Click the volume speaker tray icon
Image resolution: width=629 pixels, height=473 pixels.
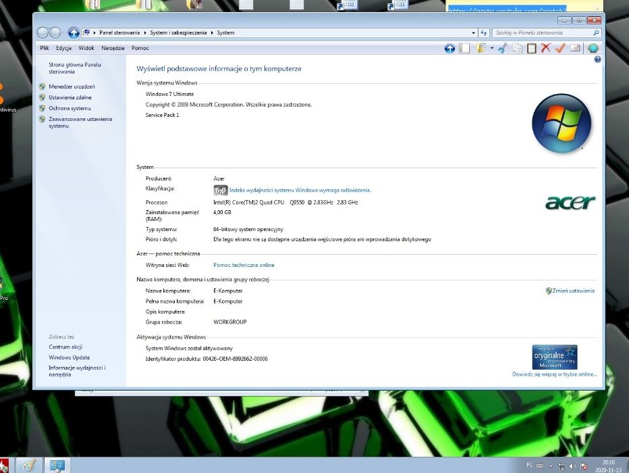[x=572, y=466]
